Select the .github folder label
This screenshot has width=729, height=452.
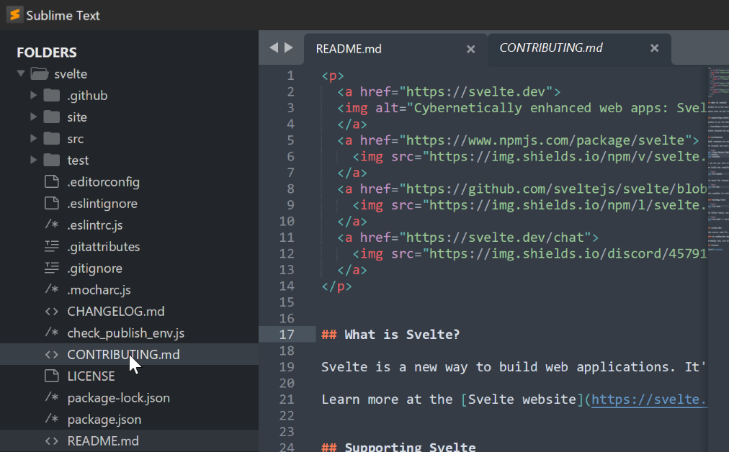(x=87, y=95)
